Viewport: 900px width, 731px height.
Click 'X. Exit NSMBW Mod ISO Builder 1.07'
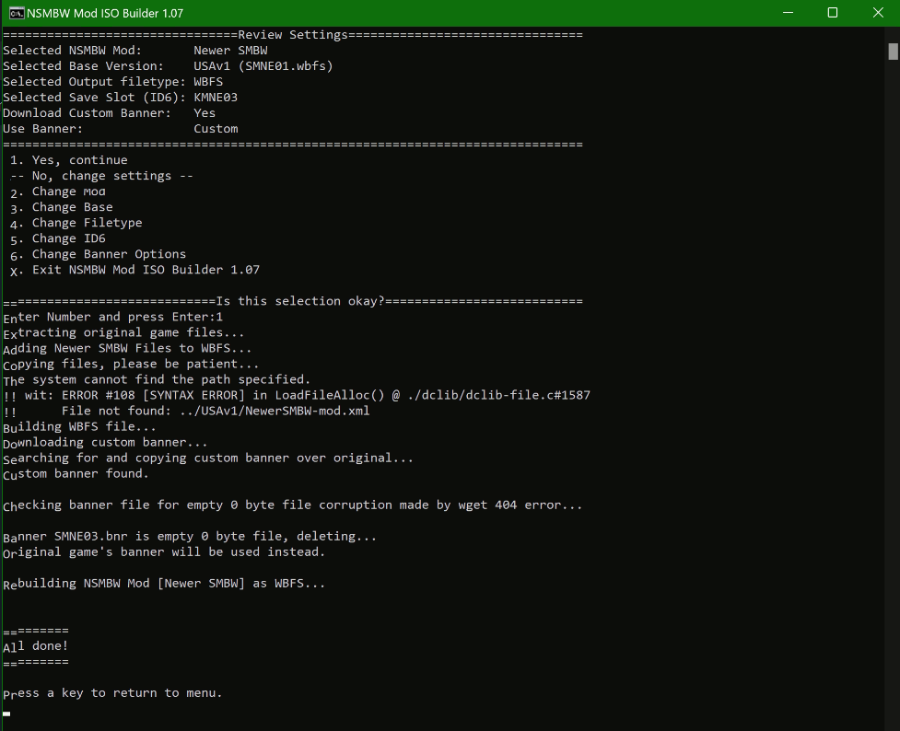[x=134, y=270]
